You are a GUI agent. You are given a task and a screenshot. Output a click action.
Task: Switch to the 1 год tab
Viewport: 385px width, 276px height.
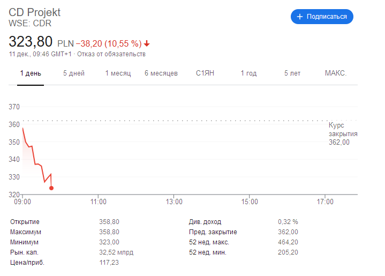(x=248, y=73)
